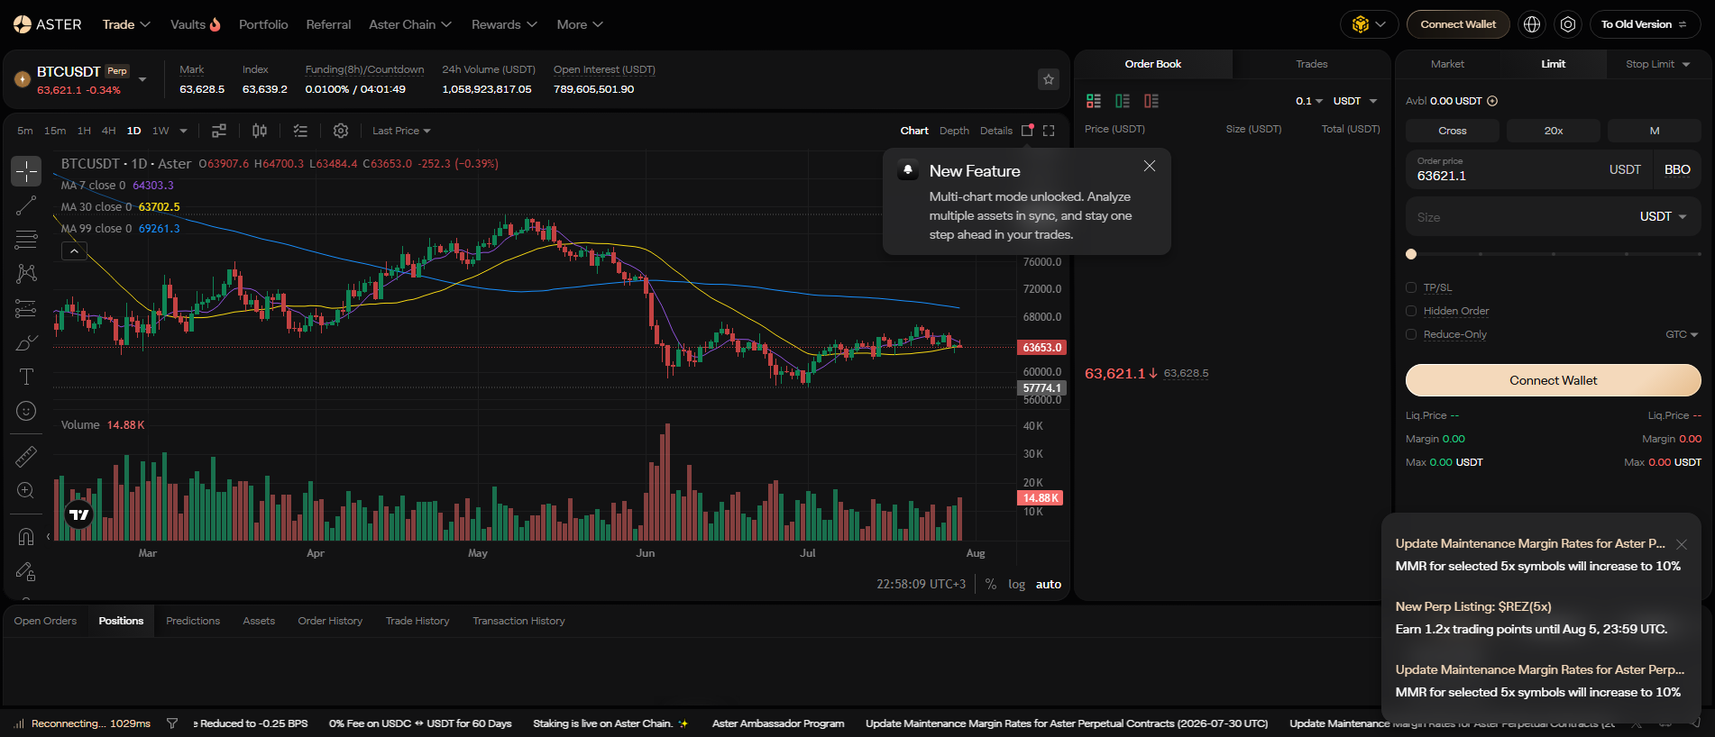Toggle lock all drawing tools
This screenshot has width=1715, height=737.
26,571
